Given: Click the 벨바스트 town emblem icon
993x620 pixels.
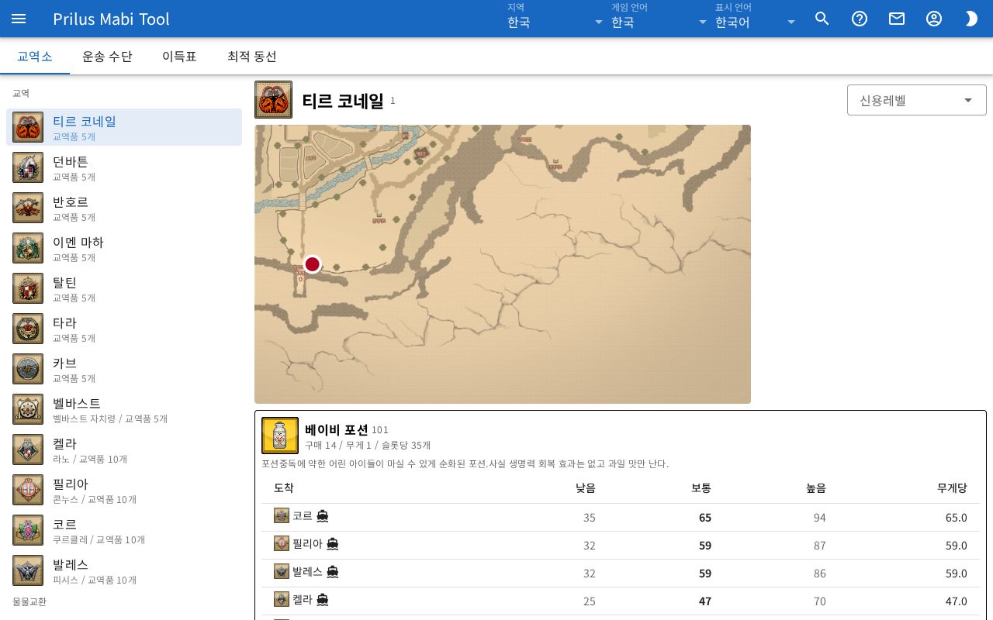Looking at the screenshot, I should [x=28, y=409].
